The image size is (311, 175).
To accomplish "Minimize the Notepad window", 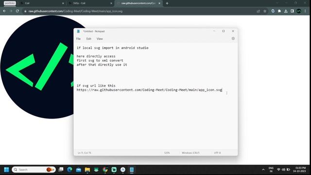I will pyautogui.click(x=214, y=31).
